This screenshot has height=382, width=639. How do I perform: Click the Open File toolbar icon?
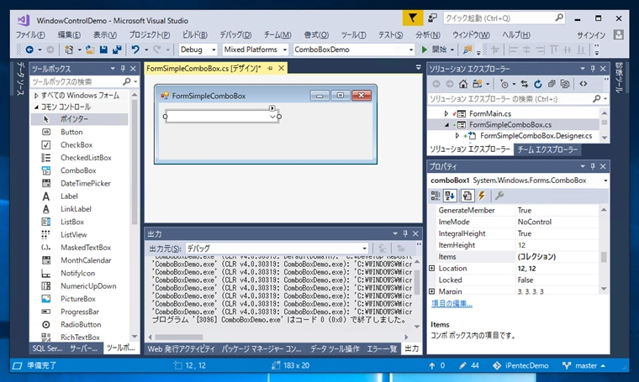90,50
